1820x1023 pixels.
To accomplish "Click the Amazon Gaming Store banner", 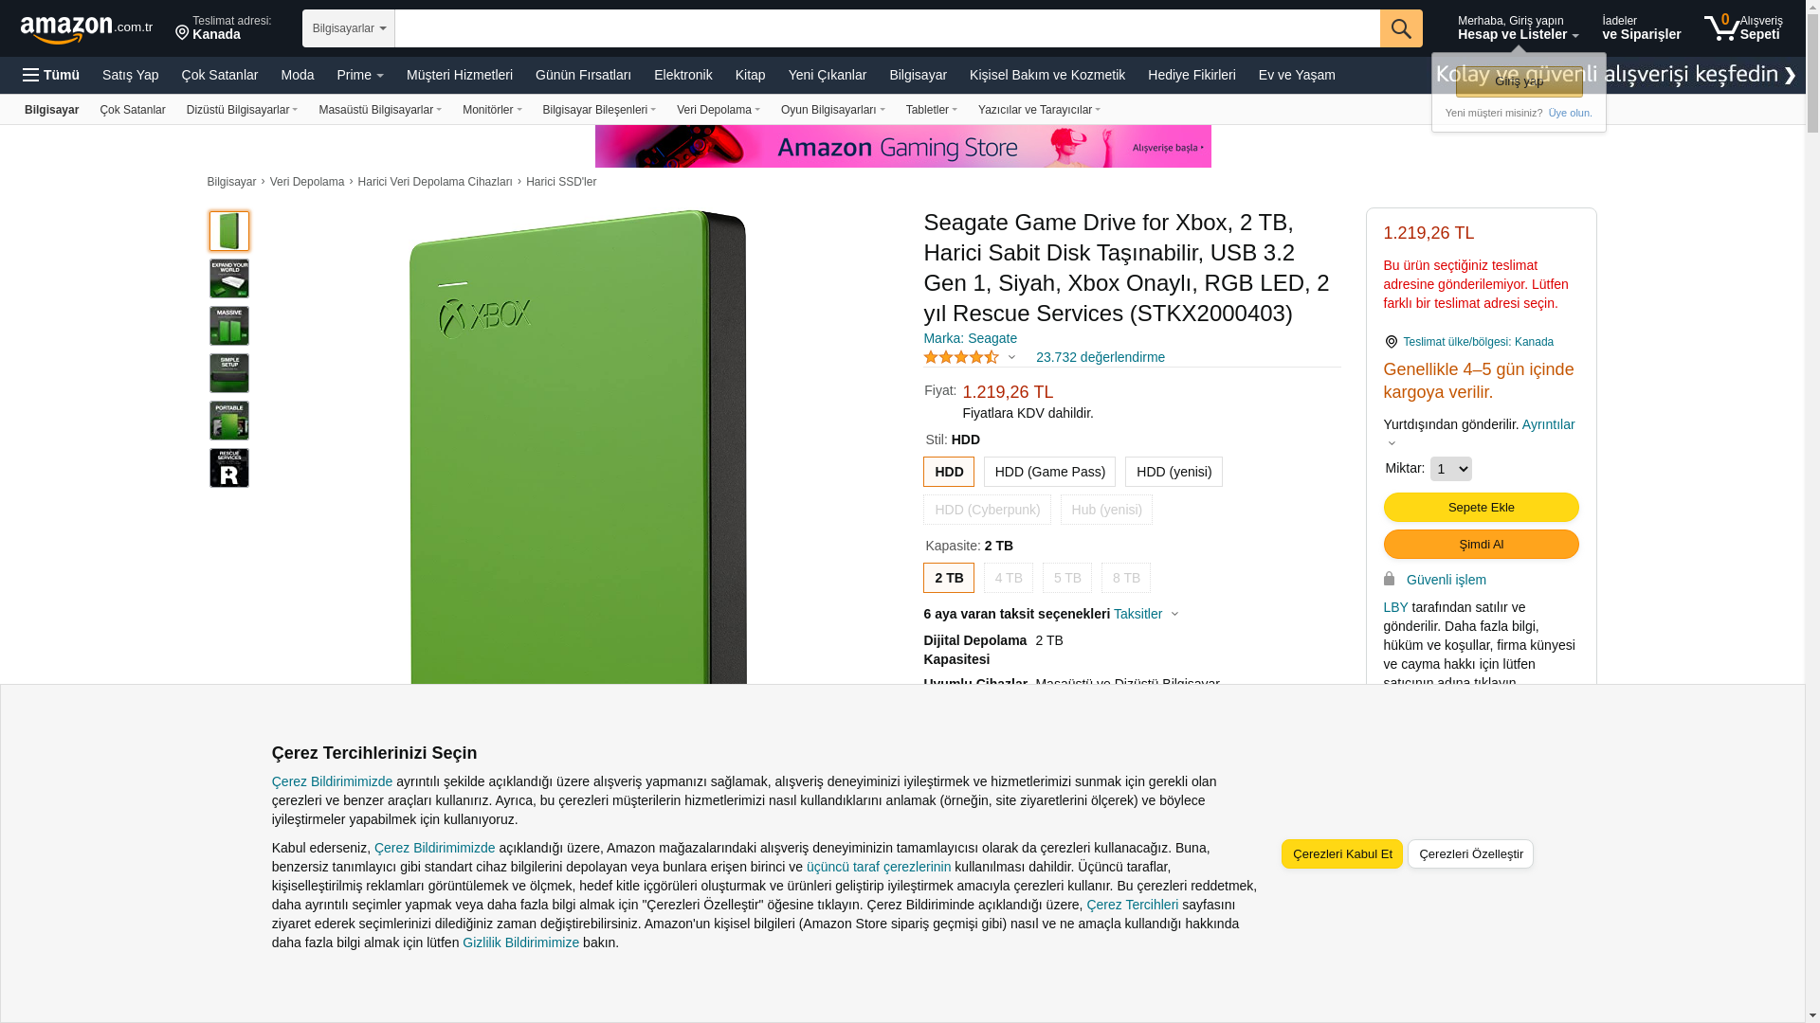I will [x=902, y=147].
